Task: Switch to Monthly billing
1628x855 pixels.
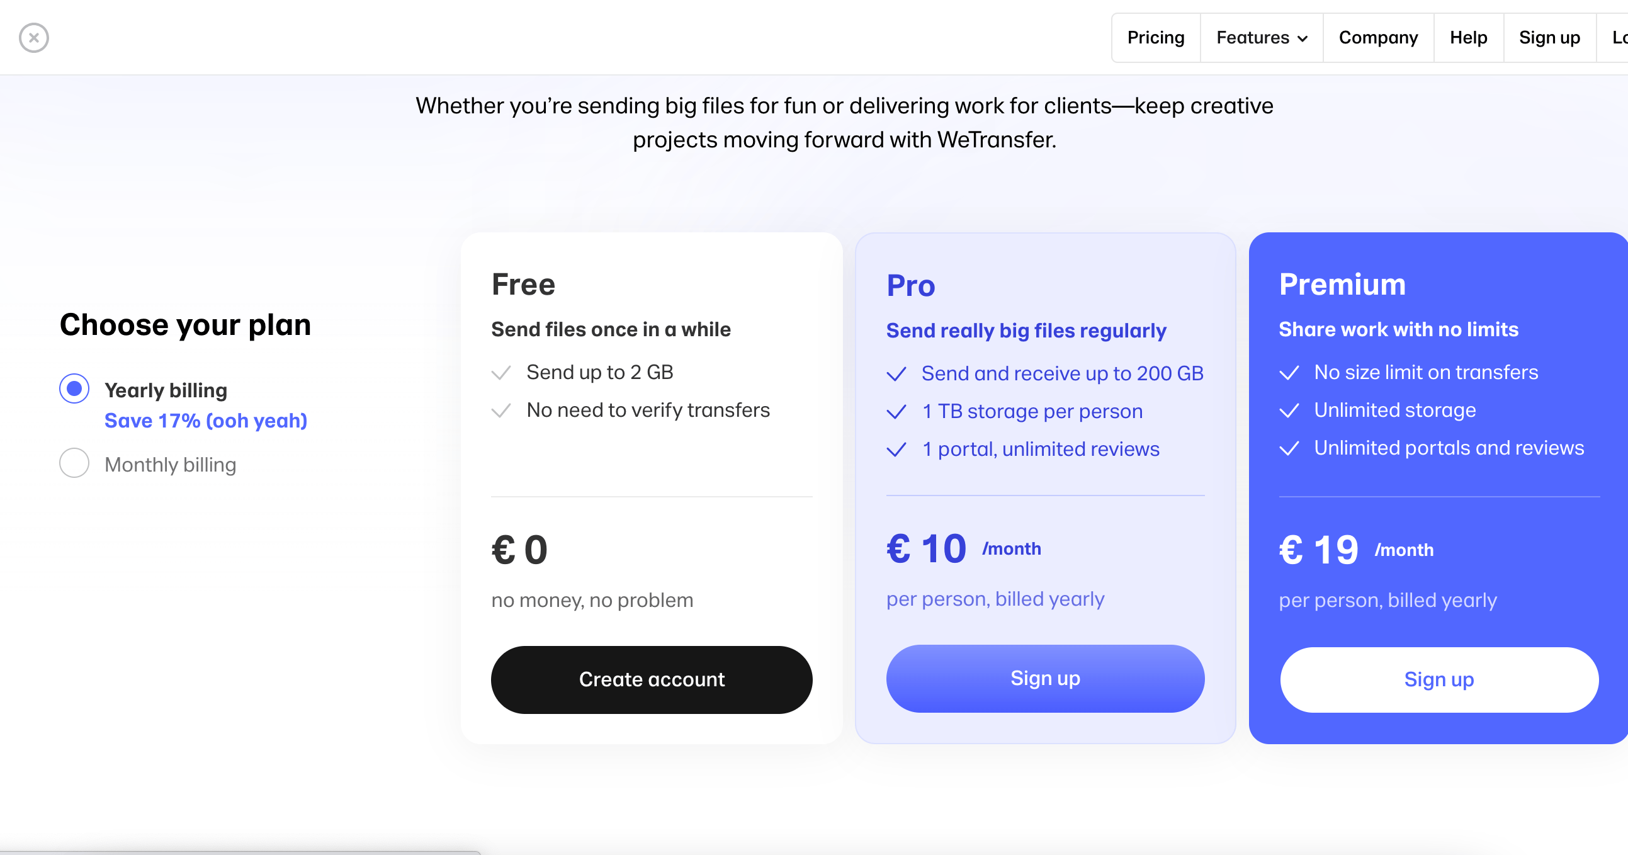Action: [74, 463]
